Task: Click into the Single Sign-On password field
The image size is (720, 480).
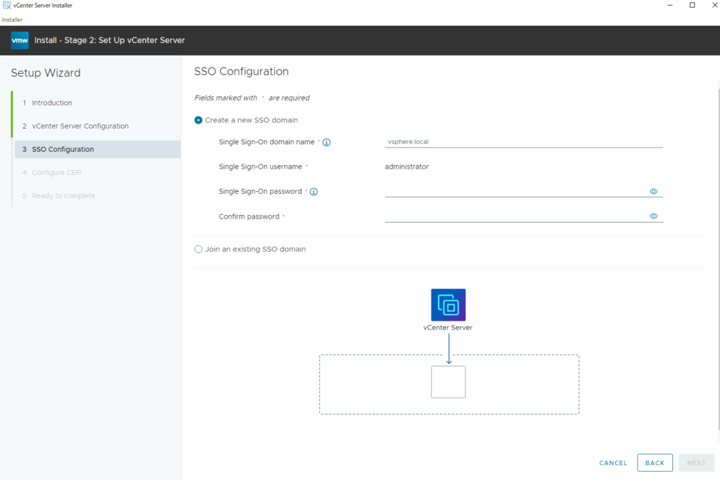Action: point(515,191)
